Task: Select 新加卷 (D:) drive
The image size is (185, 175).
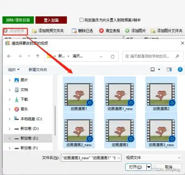Action: click(x=30, y=129)
